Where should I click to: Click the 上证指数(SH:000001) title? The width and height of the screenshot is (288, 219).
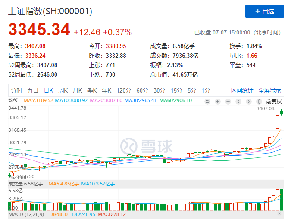tap(50, 11)
